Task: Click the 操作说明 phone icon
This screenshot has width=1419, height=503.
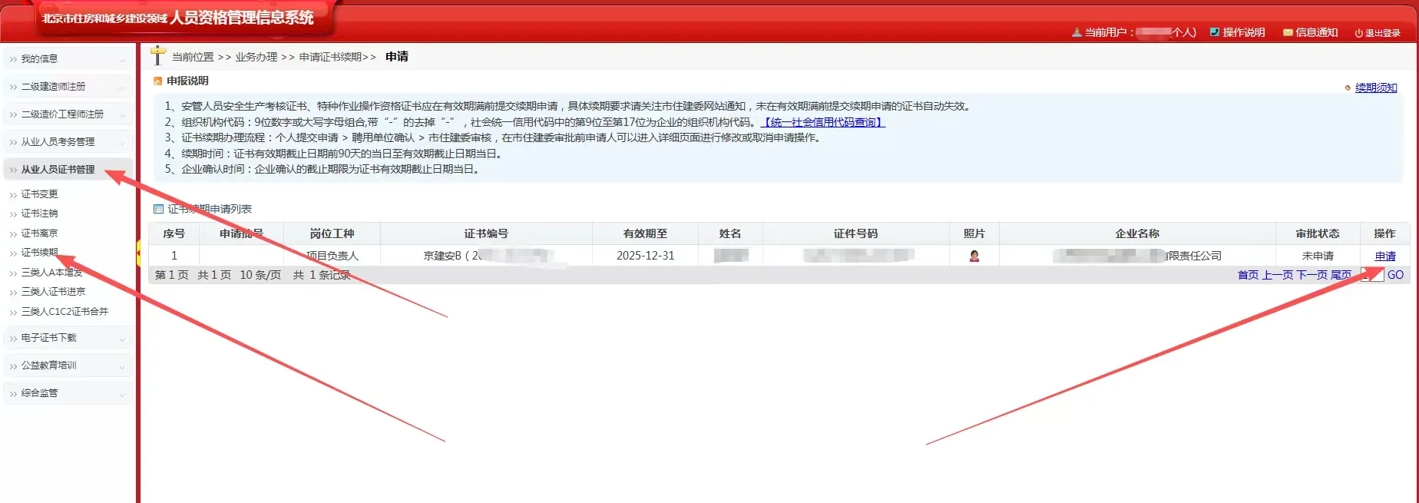Action: tap(1215, 32)
